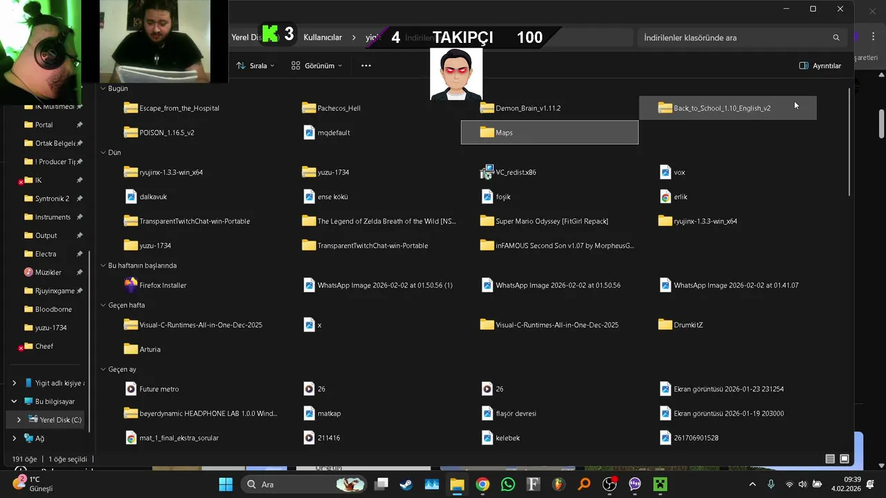Open Google Chrome from the taskbar
886x498 pixels.
[x=482, y=484]
